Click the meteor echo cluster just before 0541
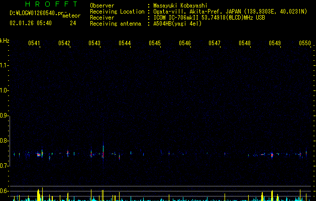 (39, 155)
